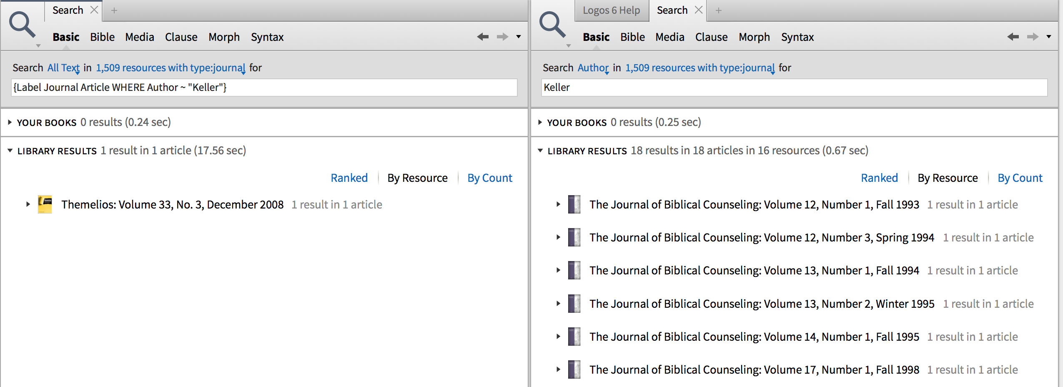
Task: Close the right panel Search tab
Action: coord(699,10)
